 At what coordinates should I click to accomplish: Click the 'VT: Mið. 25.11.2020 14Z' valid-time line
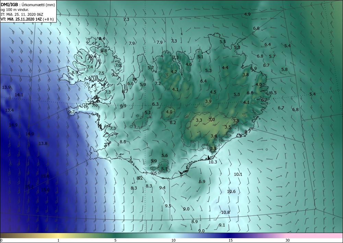pos(22,19)
